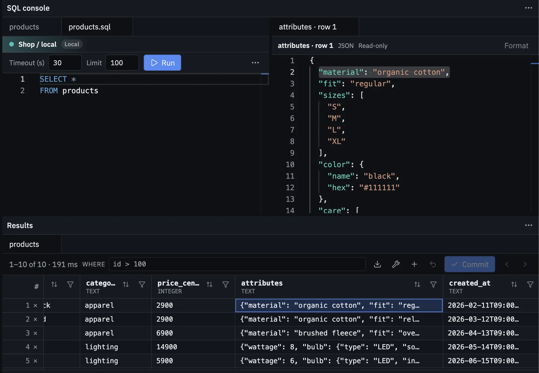Go to previous results page arrow
The height and width of the screenshot is (373, 539).
pos(507,264)
